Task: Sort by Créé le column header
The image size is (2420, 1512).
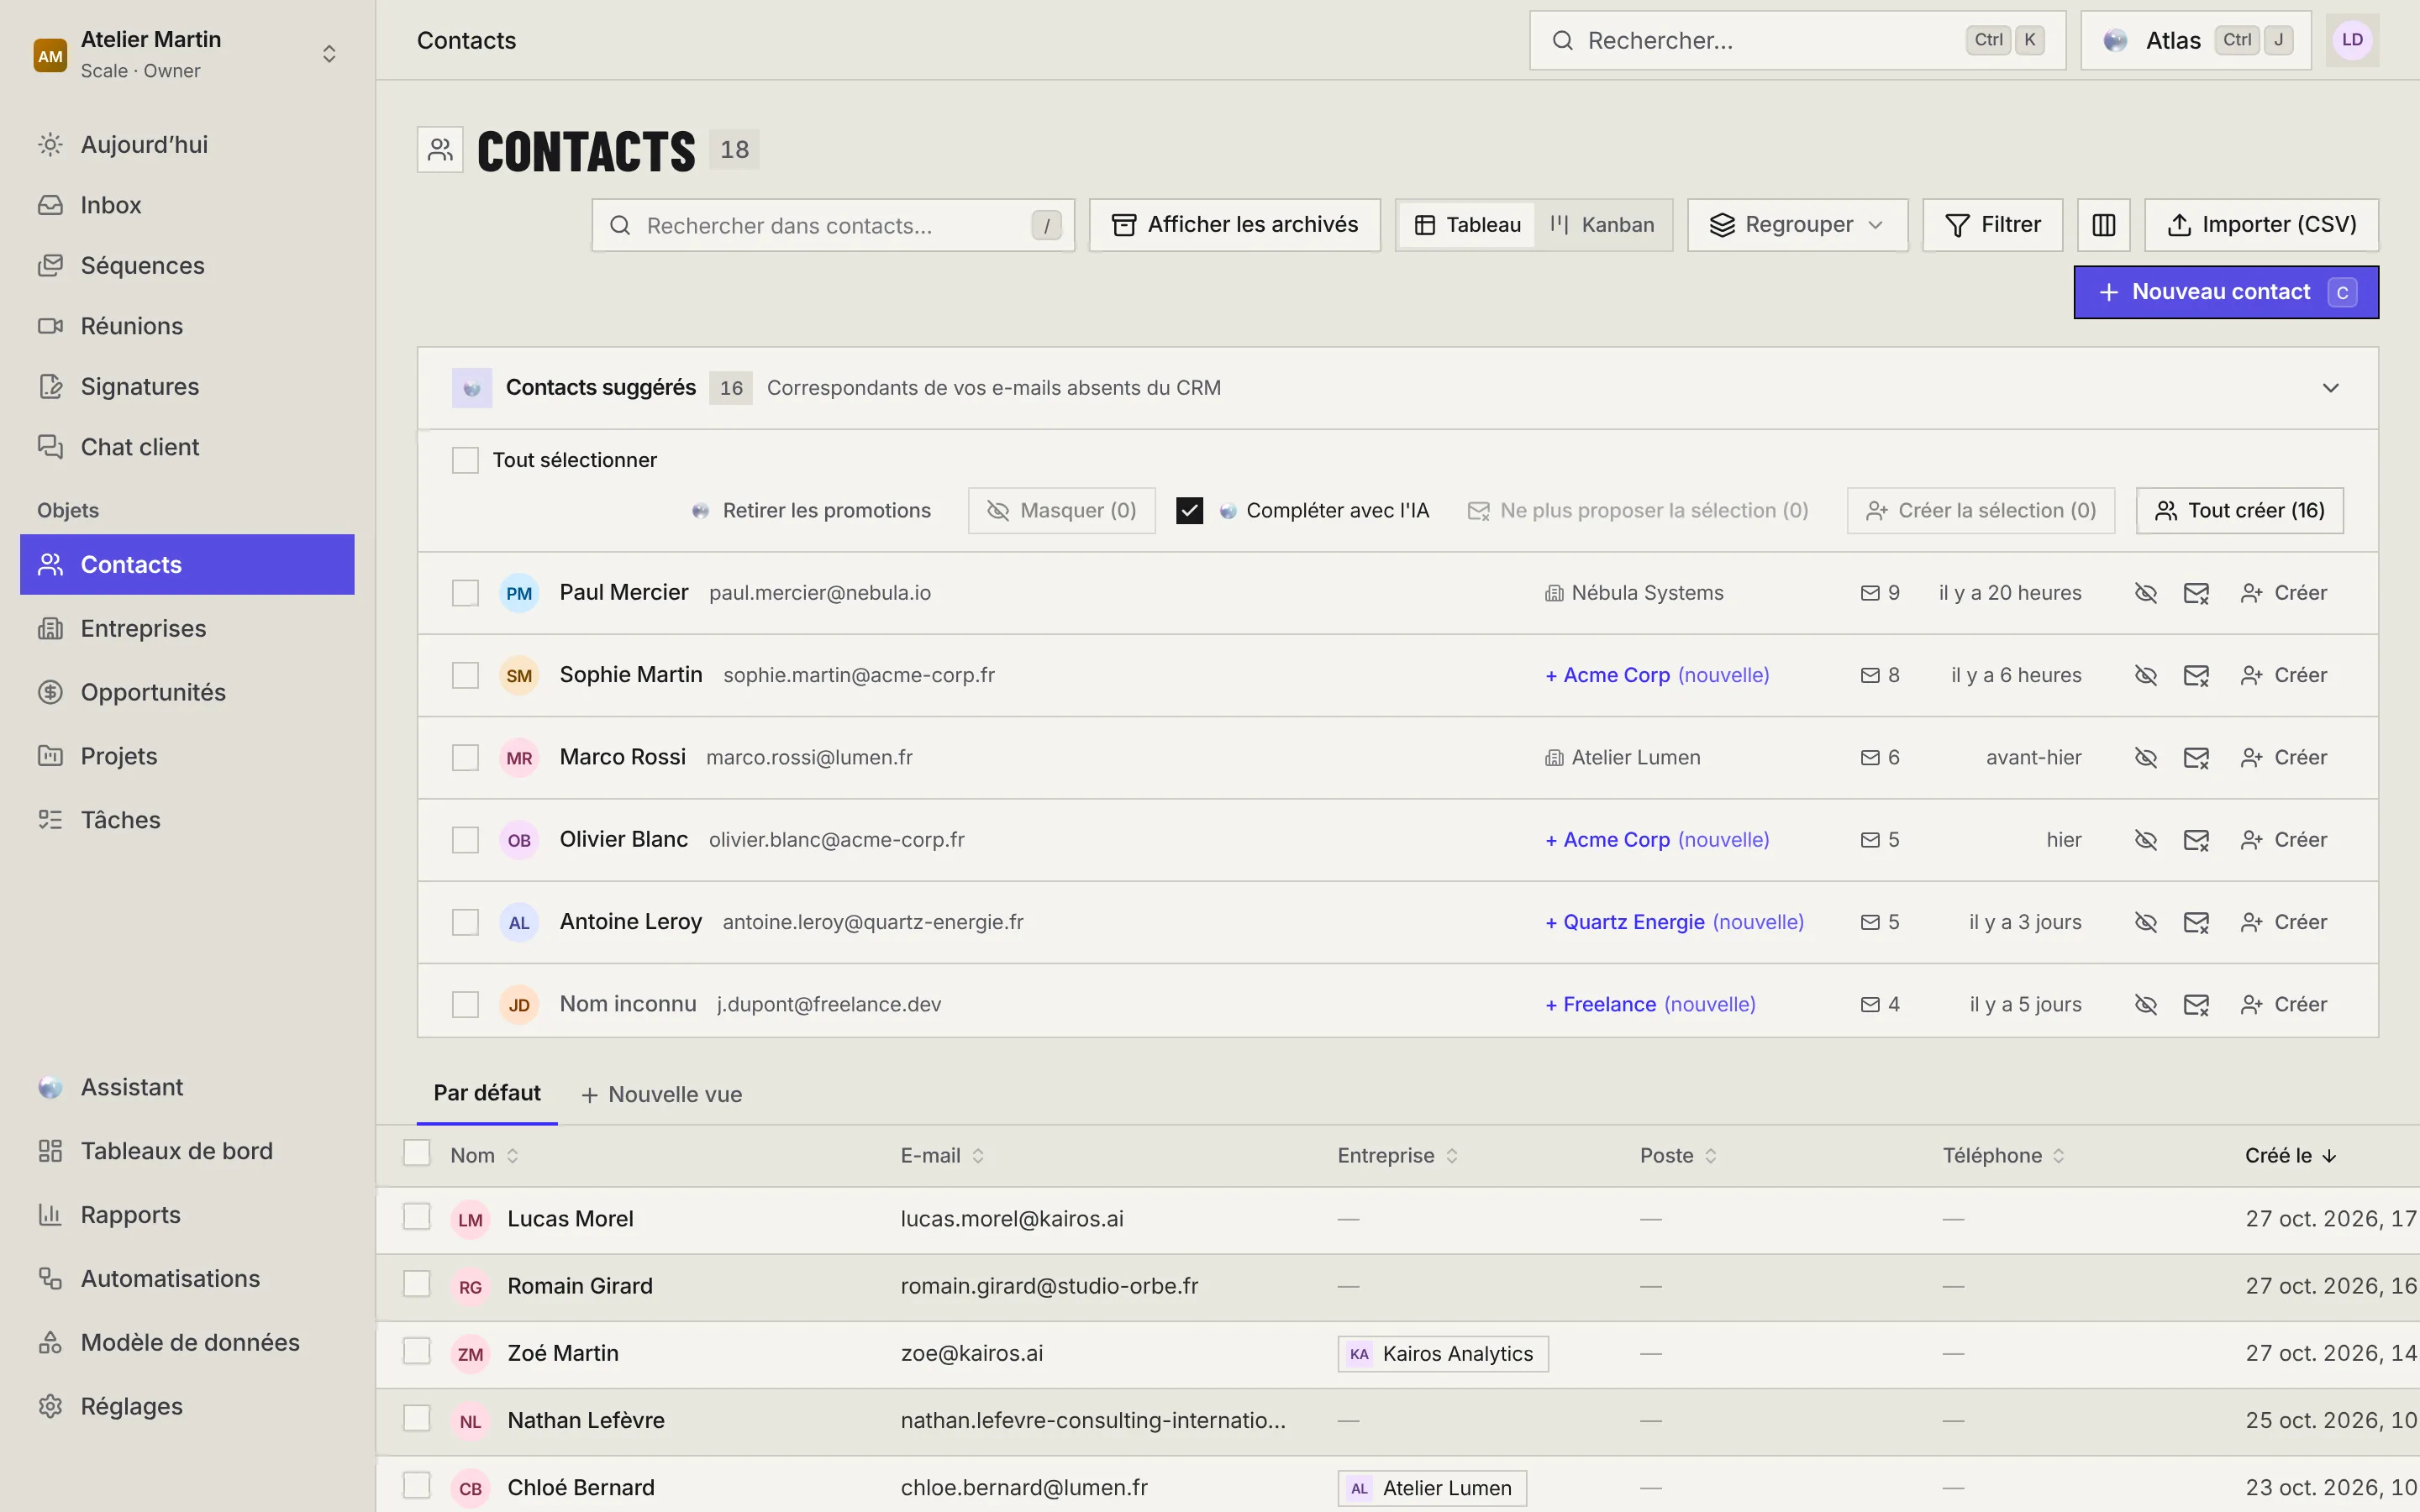Action: point(2290,1156)
